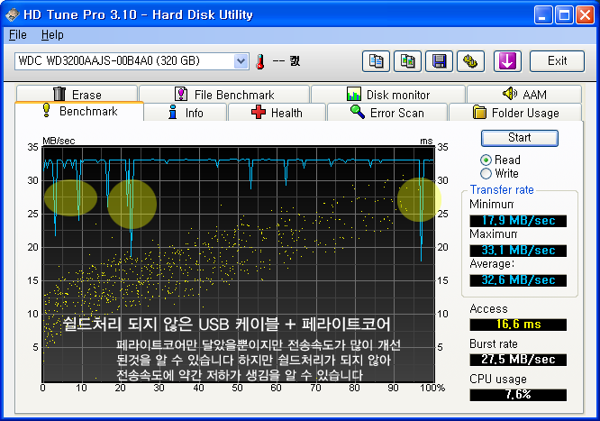Image resolution: width=600 pixels, height=421 pixels.
Task: Switch to the Error Scan tab
Action: [x=387, y=113]
